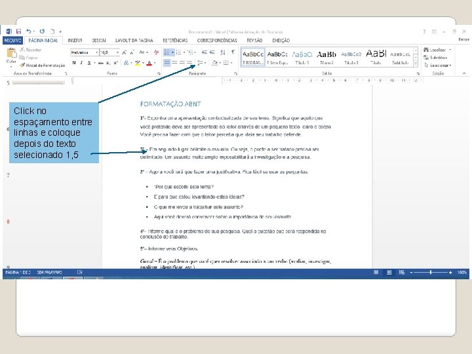Screen dimensions: 472x354
Task: Open the Aa change case dropdown
Action: coord(144,52)
